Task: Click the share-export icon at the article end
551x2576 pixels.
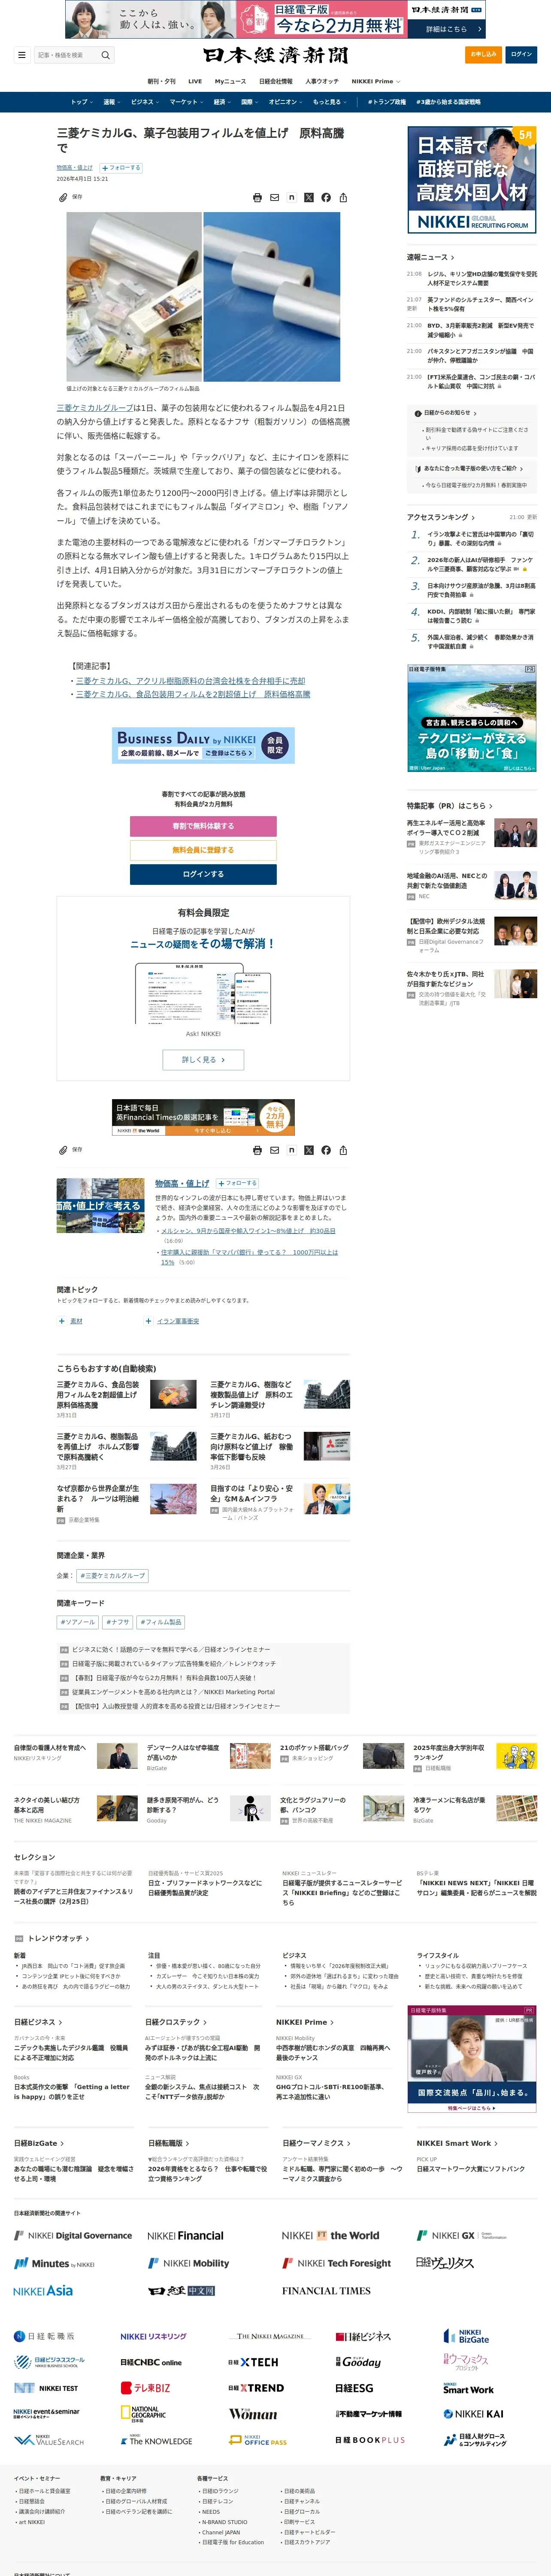Action: click(343, 1150)
